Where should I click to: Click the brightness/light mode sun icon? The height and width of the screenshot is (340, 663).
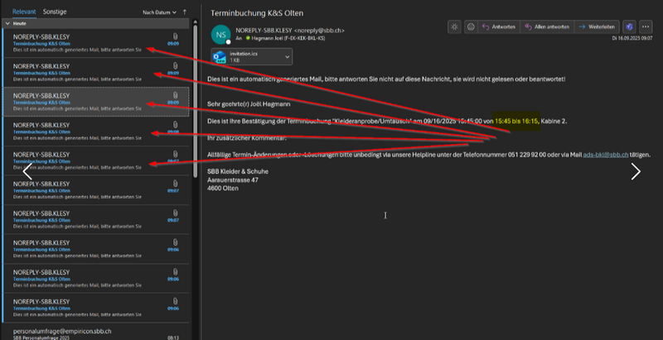pos(454,26)
